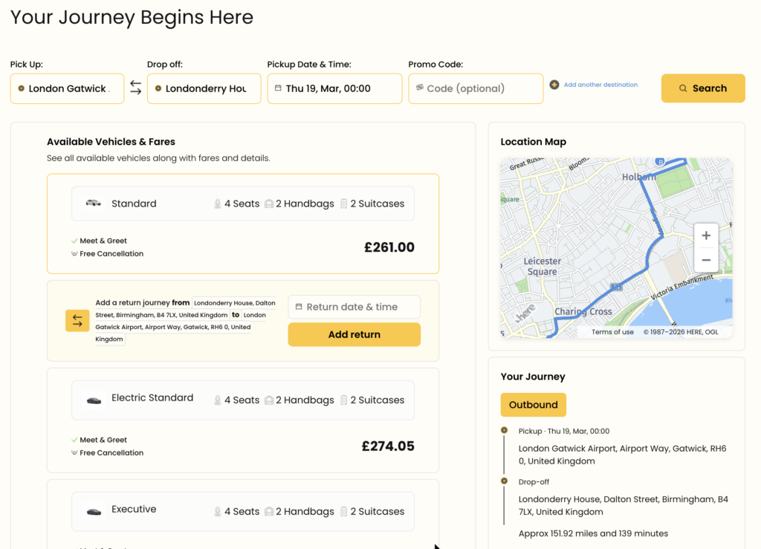Select the Executive vehicle card
761x549 pixels.
243,515
